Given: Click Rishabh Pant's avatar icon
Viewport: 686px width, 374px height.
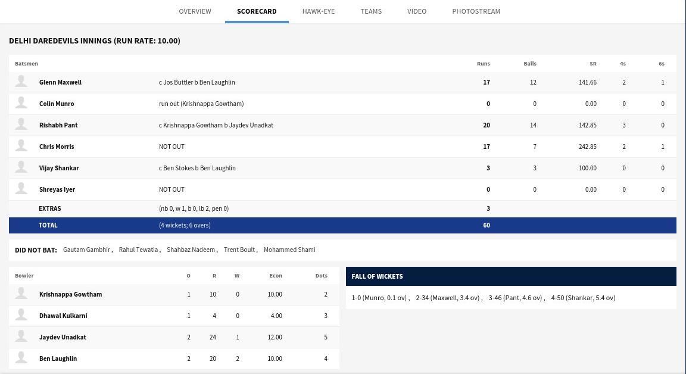Looking at the screenshot, I should [x=21, y=124].
